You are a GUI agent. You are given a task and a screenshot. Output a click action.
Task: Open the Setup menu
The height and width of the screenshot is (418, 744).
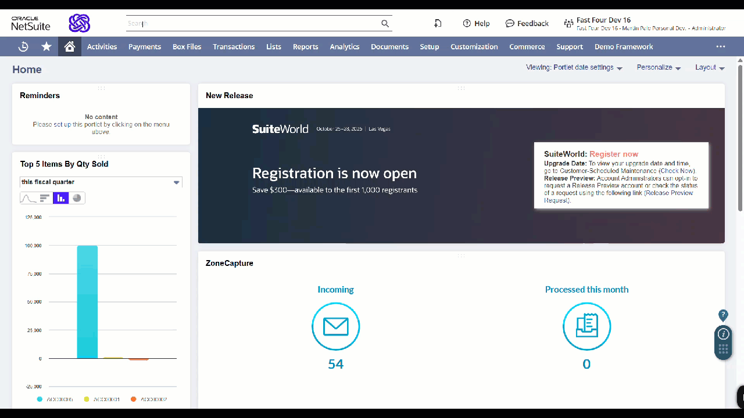430,46
